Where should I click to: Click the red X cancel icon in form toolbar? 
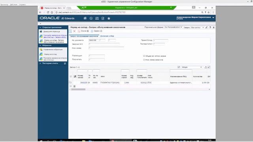pos(74,31)
